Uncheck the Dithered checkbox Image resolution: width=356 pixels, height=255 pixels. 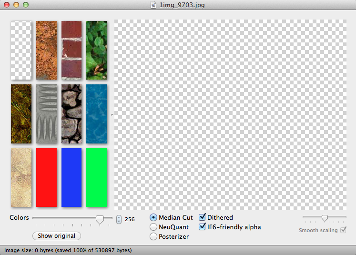click(202, 217)
